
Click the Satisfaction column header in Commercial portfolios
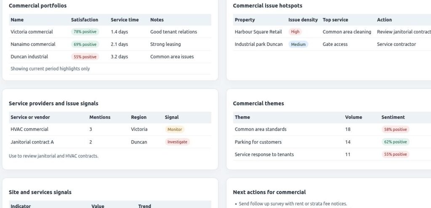[85, 20]
